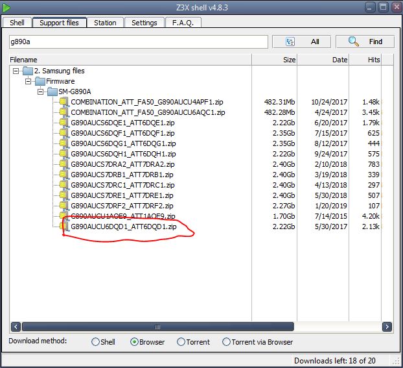Screen dimensions: 403x368
Task: Click the resize grip in the status bar corner
Action: (x=396, y=361)
